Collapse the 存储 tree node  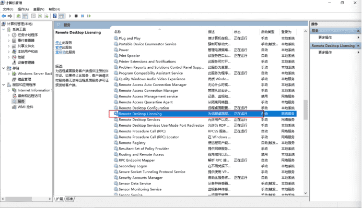coord(4,68)
